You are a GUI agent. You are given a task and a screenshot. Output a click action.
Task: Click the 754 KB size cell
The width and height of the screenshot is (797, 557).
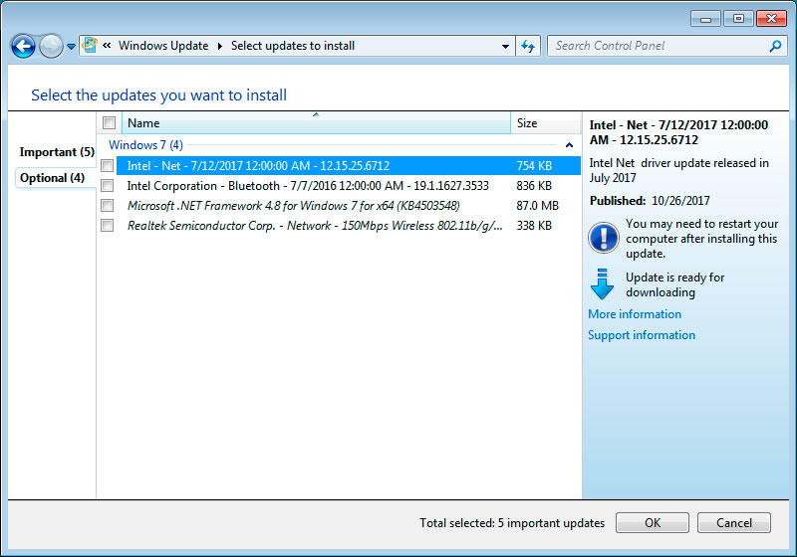click(x=534, y=166)
